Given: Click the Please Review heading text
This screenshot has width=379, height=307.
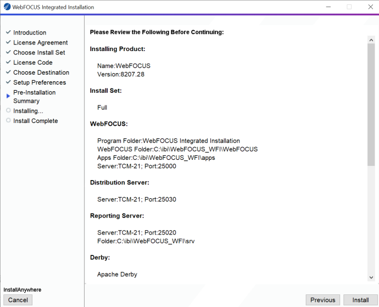Looking at the screenshot, I should 157,32.
